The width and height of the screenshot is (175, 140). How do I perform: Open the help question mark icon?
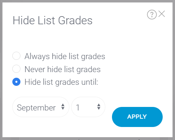[x=152, y=14]
